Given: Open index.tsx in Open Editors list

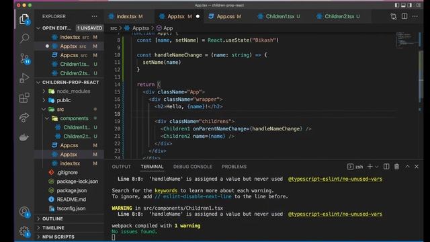Looking at the screenshot, I should [70, 37].
